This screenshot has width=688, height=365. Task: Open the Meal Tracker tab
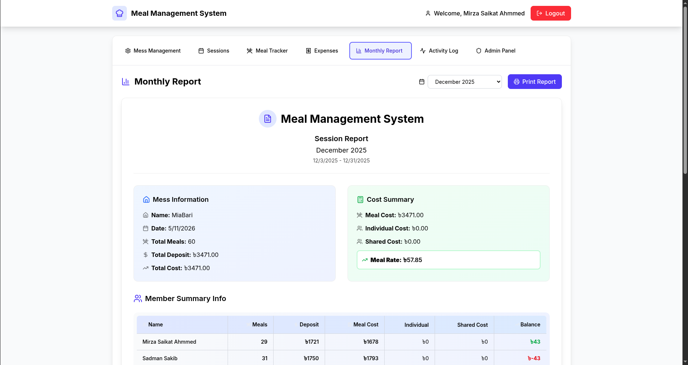[267, 51]
